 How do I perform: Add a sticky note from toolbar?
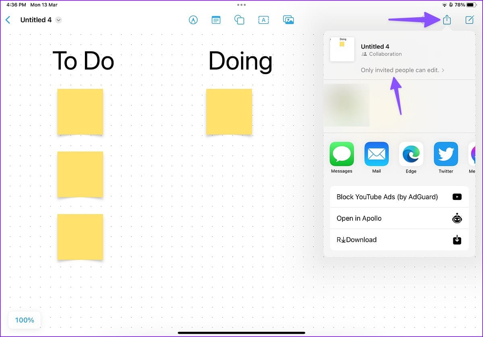216,20
